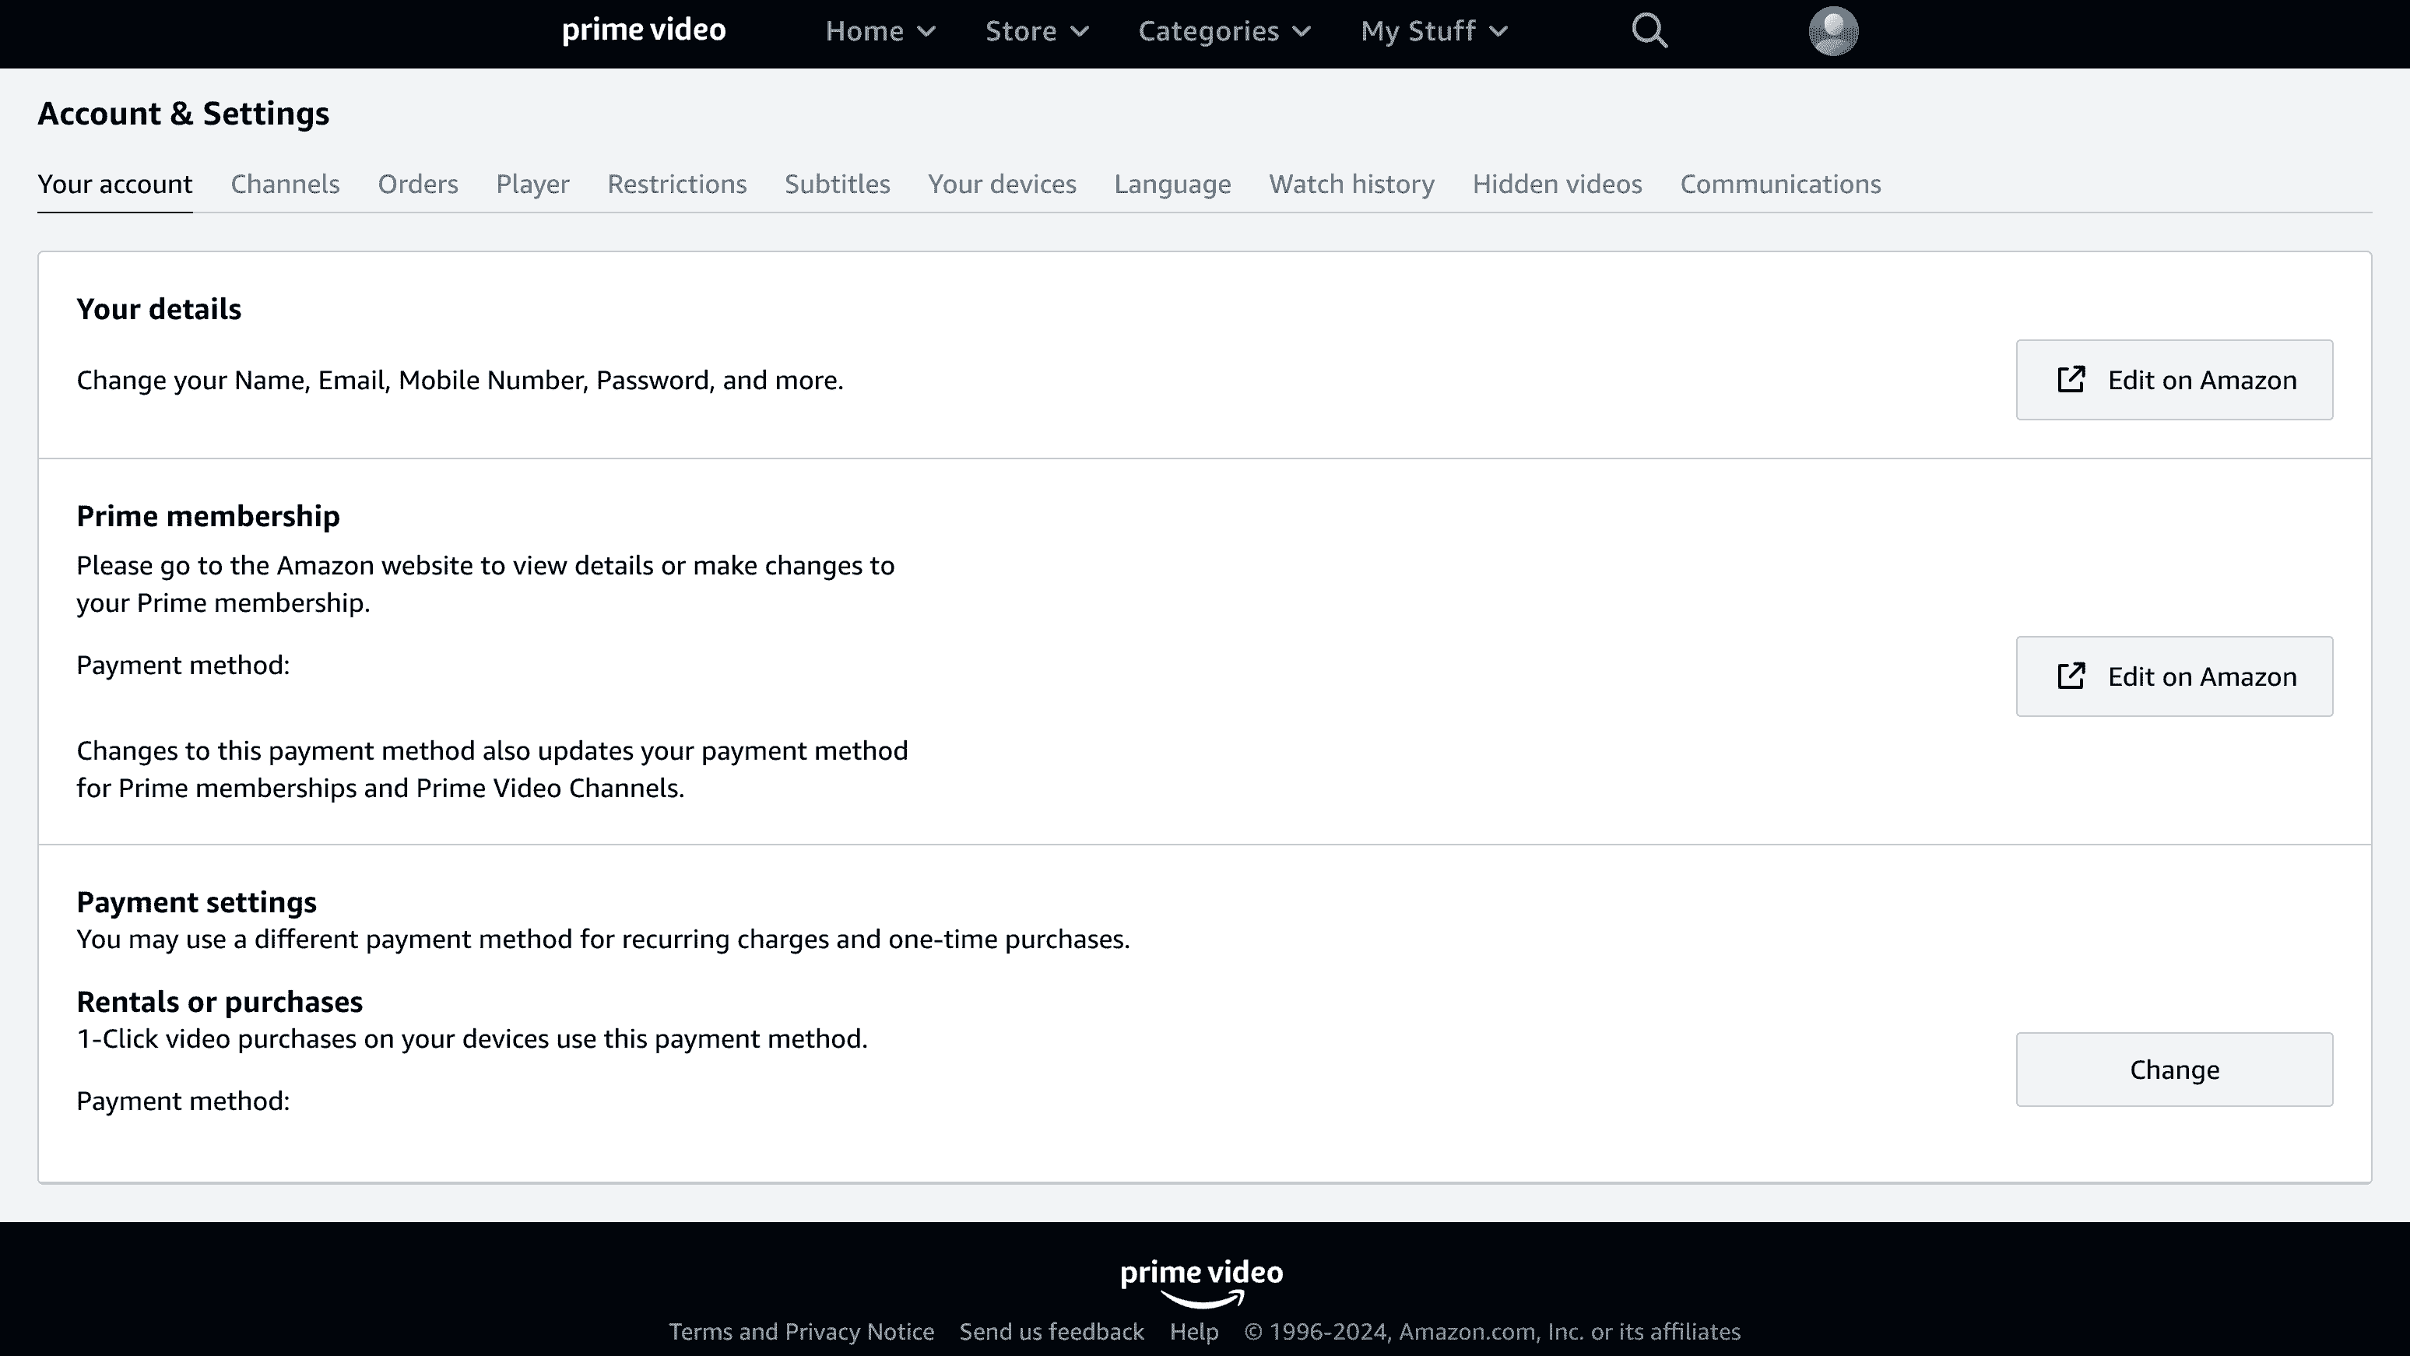
Task: Expand the Store navigation dropdown
Action: tap(1035, 30)
